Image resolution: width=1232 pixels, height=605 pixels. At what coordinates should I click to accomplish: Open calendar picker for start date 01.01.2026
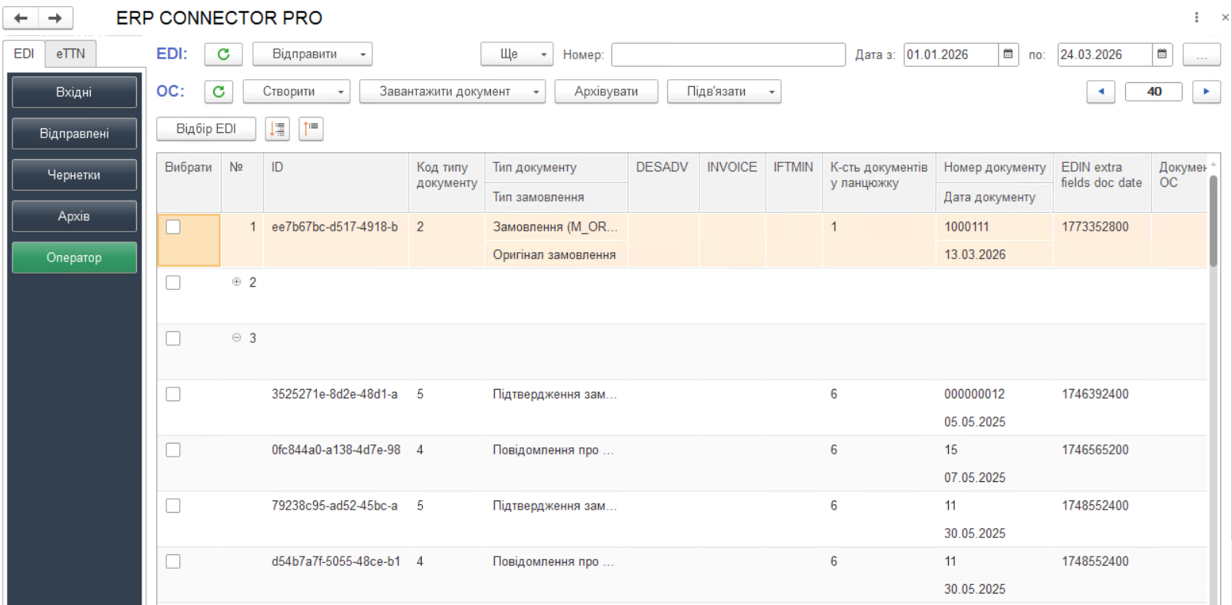tap(1008, 55)
